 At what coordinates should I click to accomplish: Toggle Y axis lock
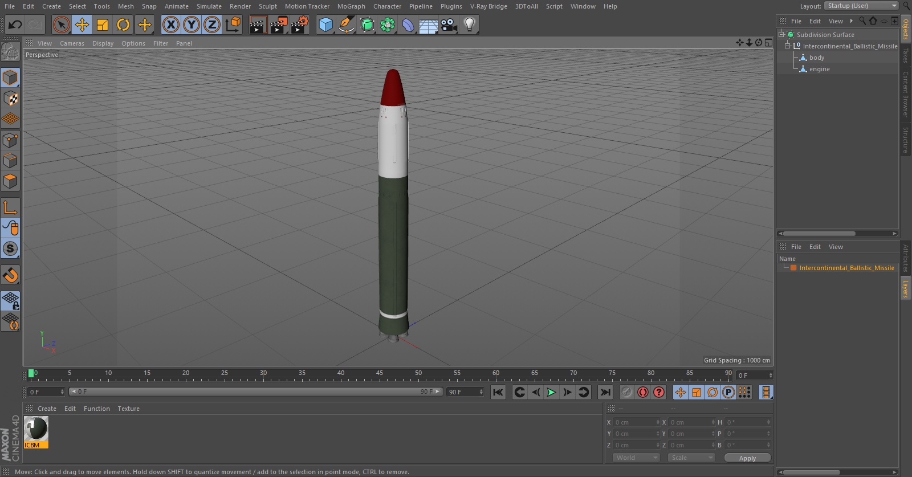coord(192,25)
